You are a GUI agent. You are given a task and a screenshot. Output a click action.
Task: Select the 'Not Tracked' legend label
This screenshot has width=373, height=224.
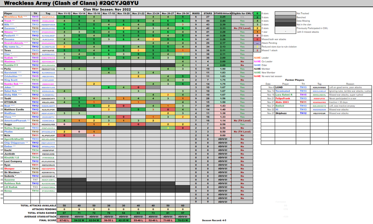302,13
